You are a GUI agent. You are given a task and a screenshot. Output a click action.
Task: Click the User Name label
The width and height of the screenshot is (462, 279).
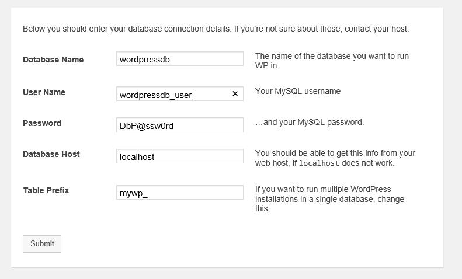(x=44, y=92)
